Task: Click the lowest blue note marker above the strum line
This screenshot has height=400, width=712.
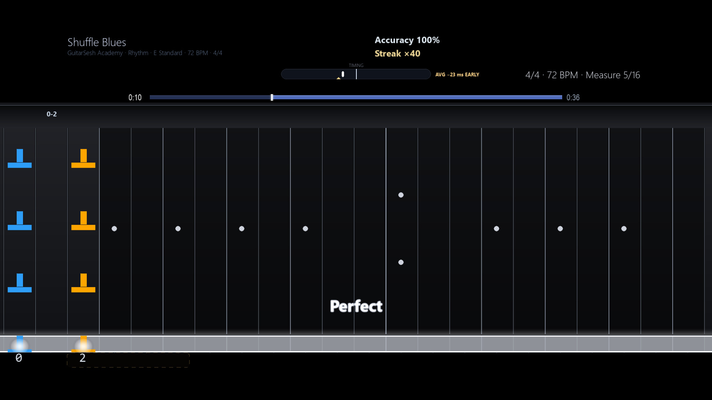Action: pos(20,283)
